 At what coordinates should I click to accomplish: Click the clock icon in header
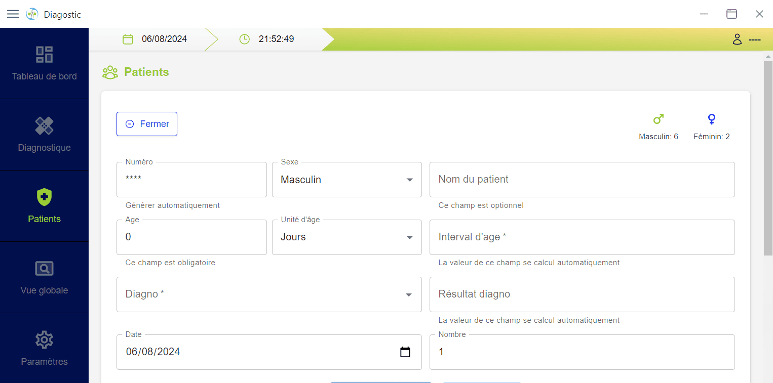coord(244,39)
